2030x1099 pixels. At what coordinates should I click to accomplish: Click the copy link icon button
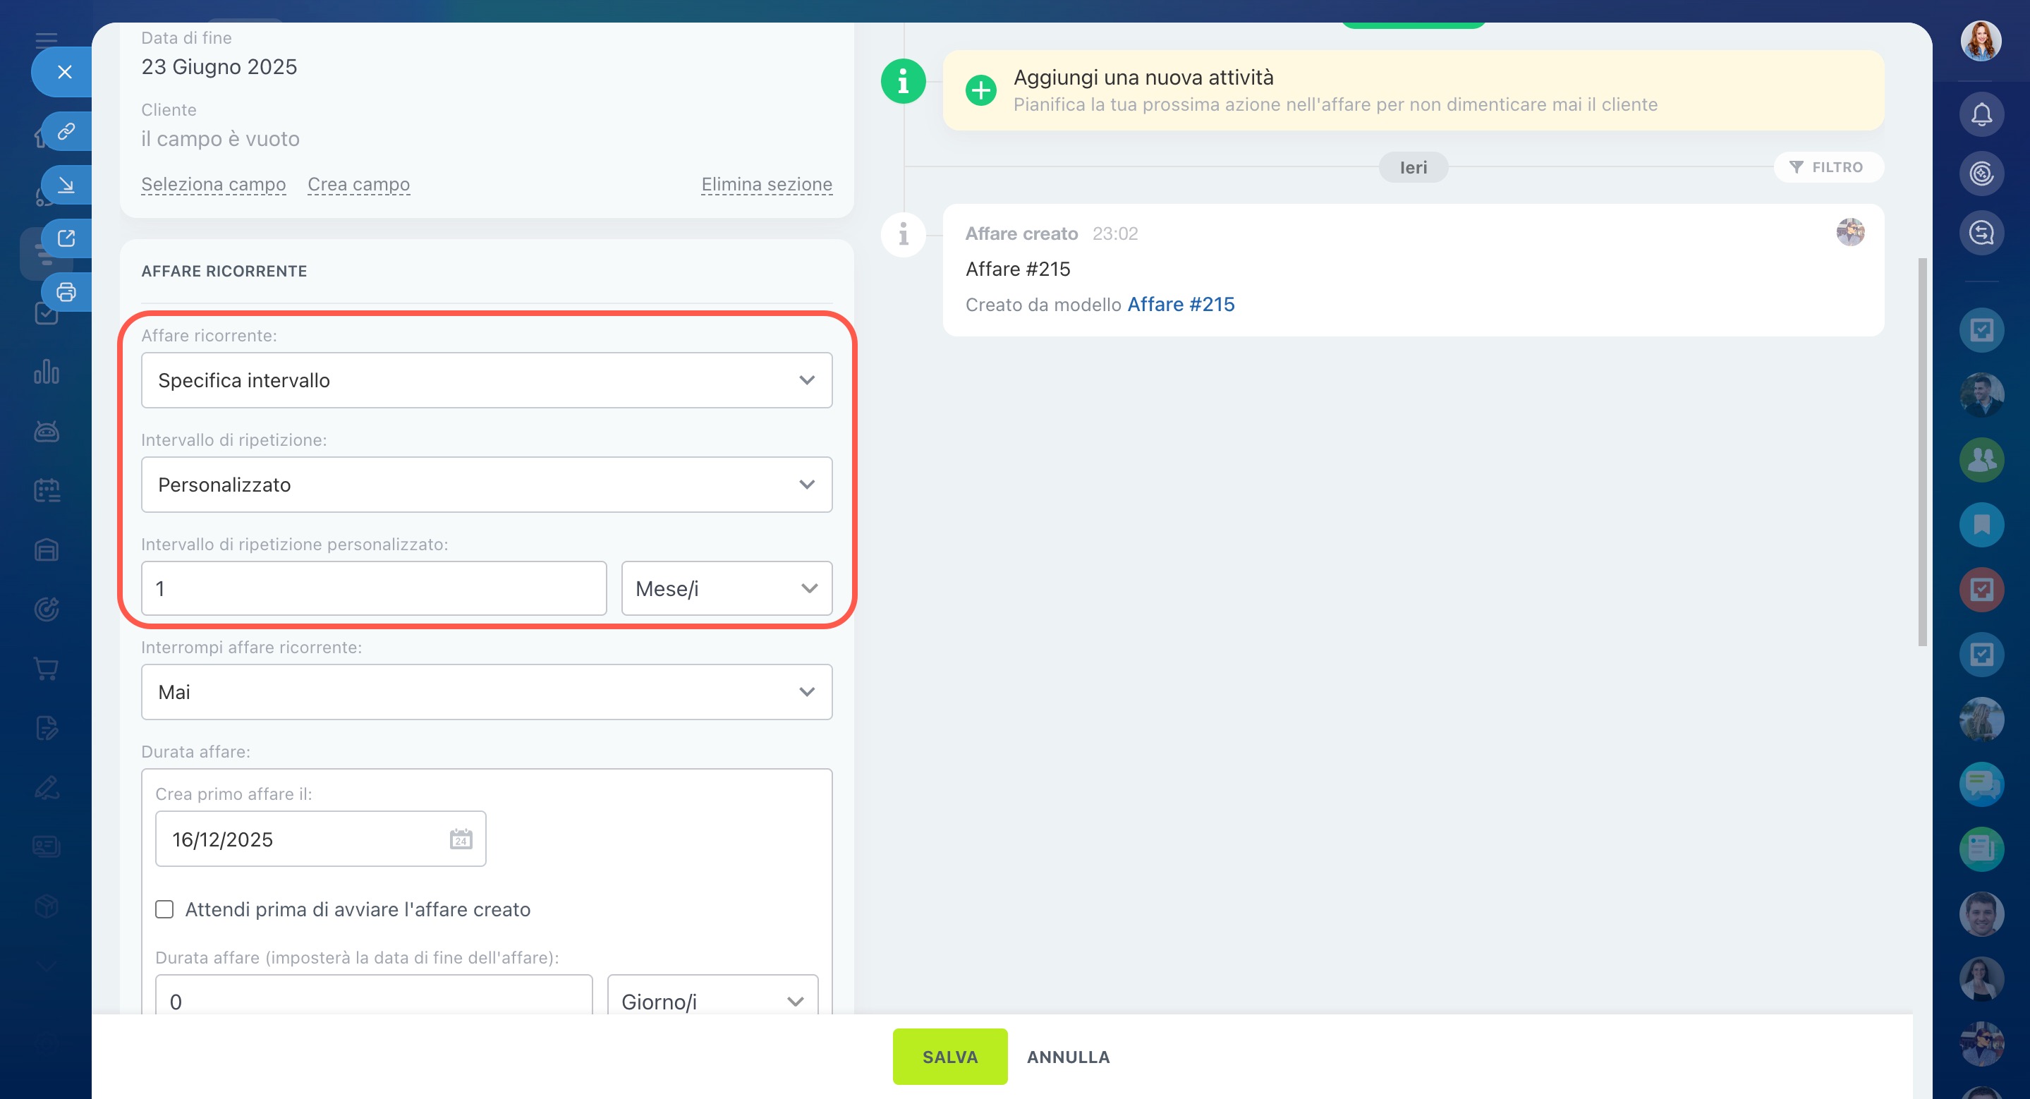pos(66,130)
